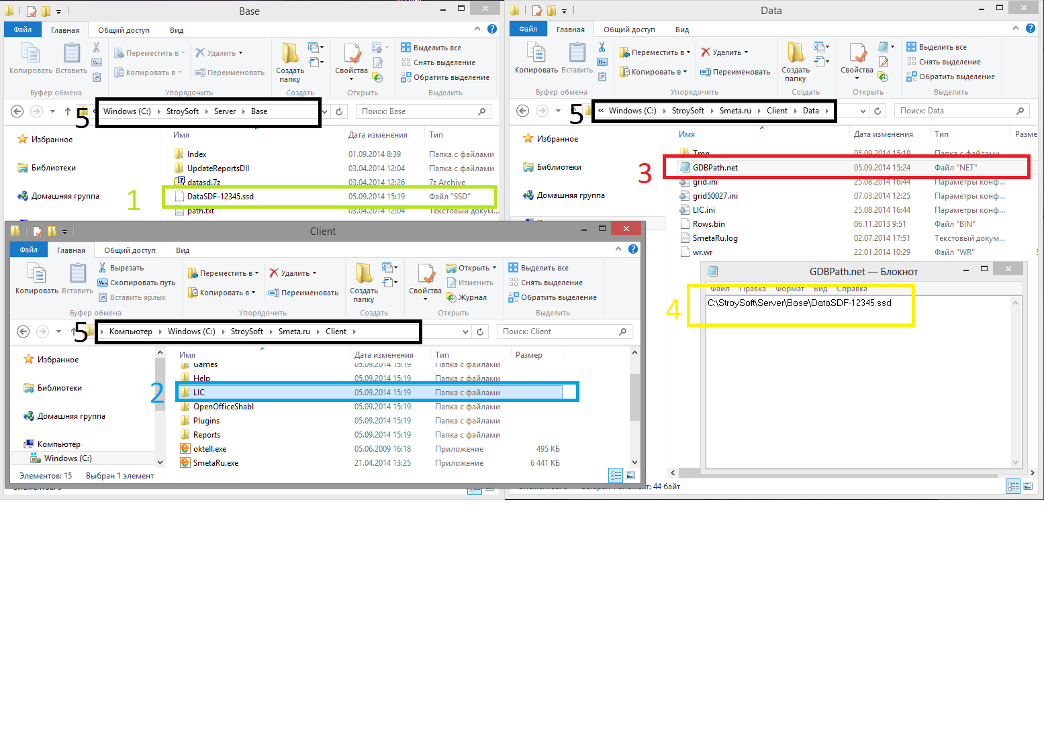Open the Вид tab in the Client window
The height and width of the screenshot is (753, 1044).
pyautogui.click(x=183, y=250)
